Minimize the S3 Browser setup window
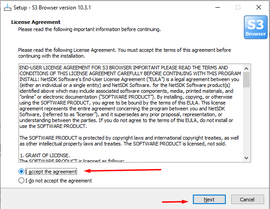The height and width of the screenshot is (209, 270). click(218, 7)
